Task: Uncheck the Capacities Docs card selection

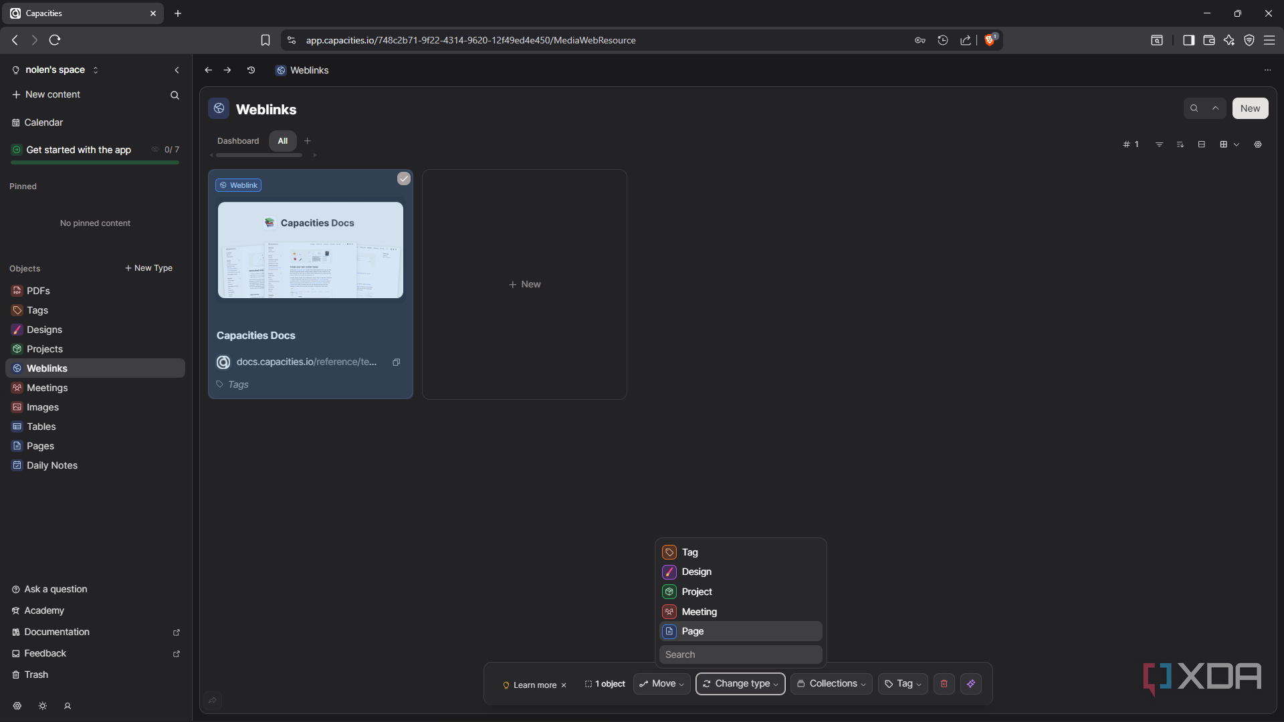Action: pos(403,178)
